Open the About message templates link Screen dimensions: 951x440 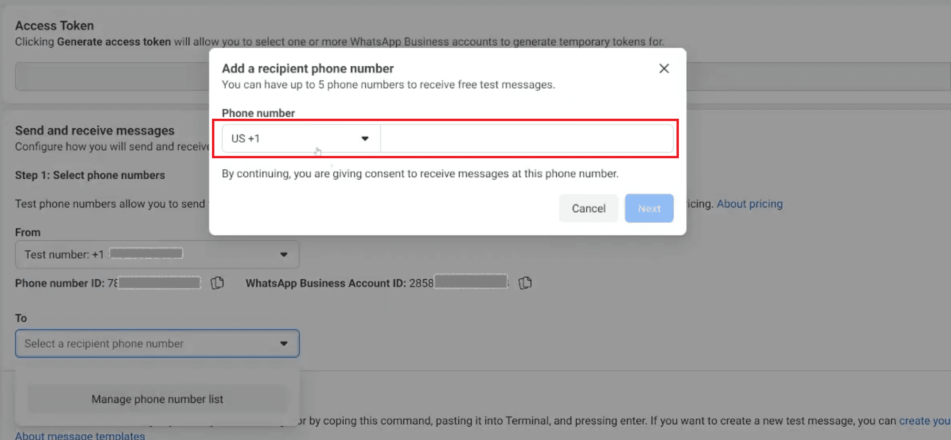80,436
